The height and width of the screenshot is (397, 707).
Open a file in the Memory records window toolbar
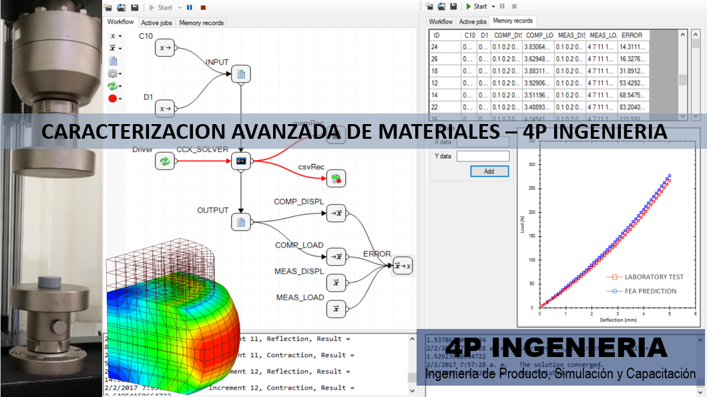pyautogui.click(x=429, y=6)
